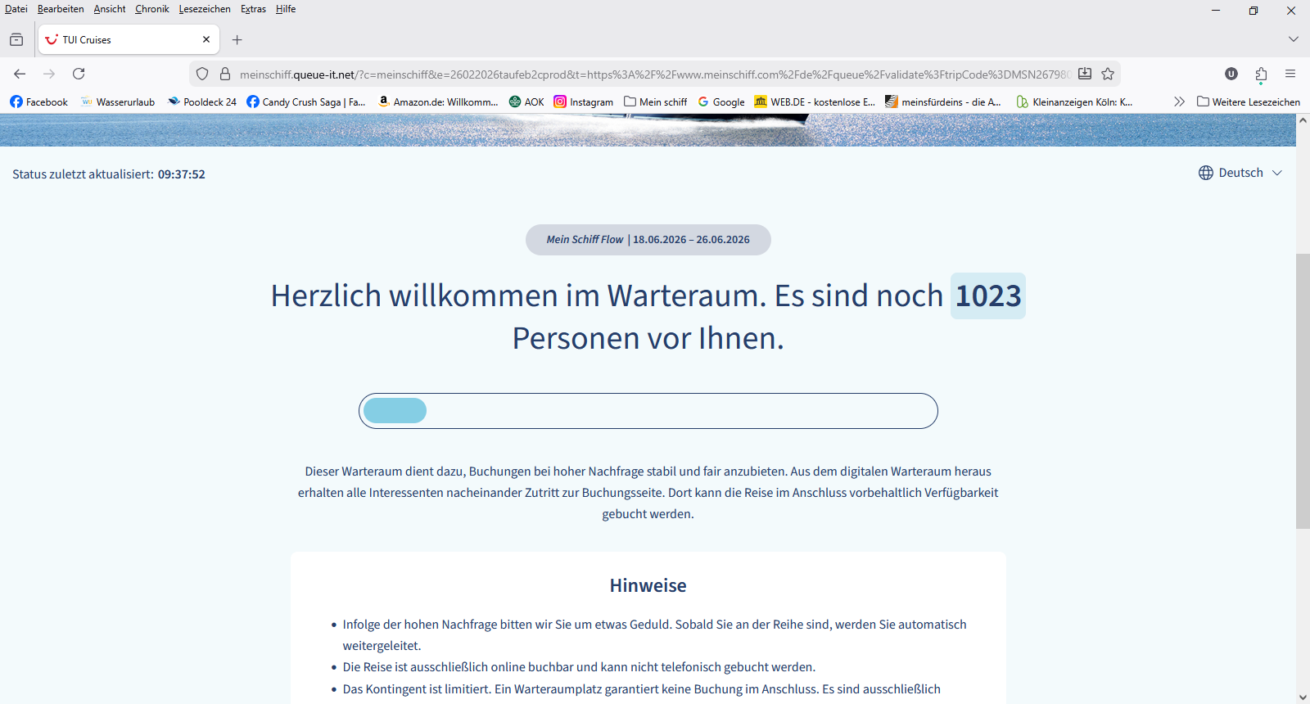Show more bookmarks overflow chevron
The image size is (1310, 704).
1179,102
